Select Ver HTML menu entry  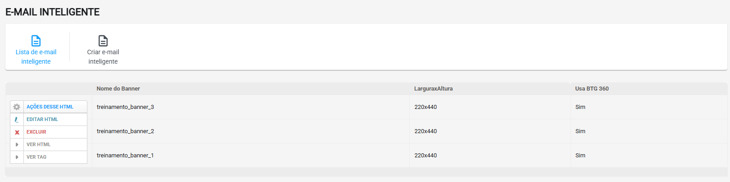[x=49, y=144]
